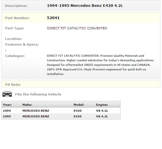Click the catalogue paragraph about Premium Quality Materials

[100, 65]
